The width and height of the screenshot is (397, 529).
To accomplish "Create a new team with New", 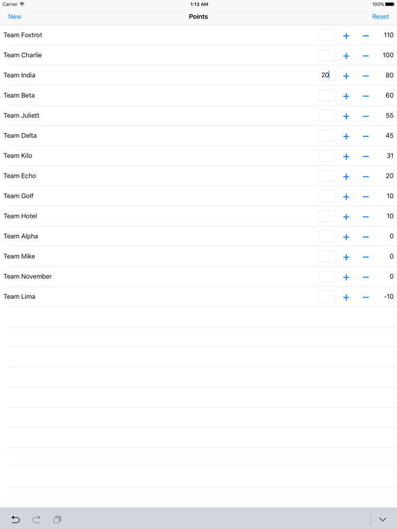I will point(15,17).
